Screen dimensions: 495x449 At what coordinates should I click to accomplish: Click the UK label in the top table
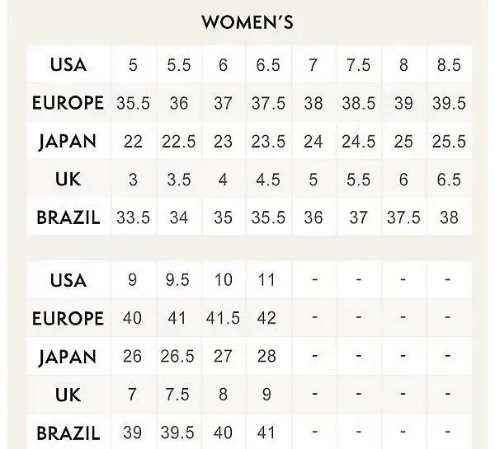pos(68,180)
